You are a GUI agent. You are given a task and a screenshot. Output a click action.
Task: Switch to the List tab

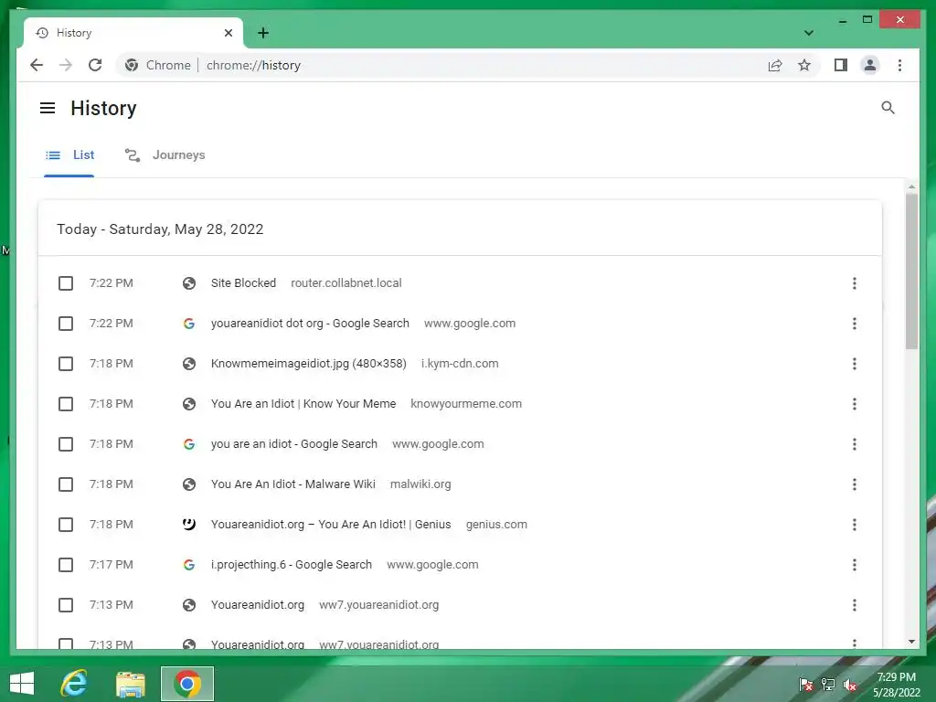click(x=69, y=155)
